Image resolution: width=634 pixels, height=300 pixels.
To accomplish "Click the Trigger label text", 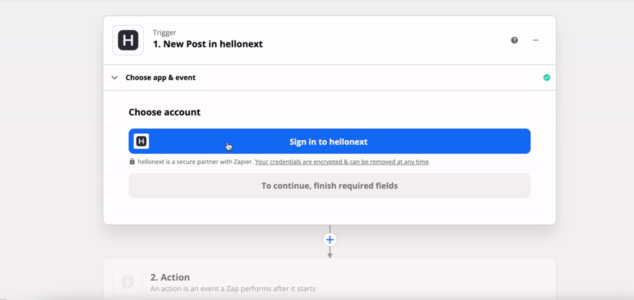I will pos(164,33).
